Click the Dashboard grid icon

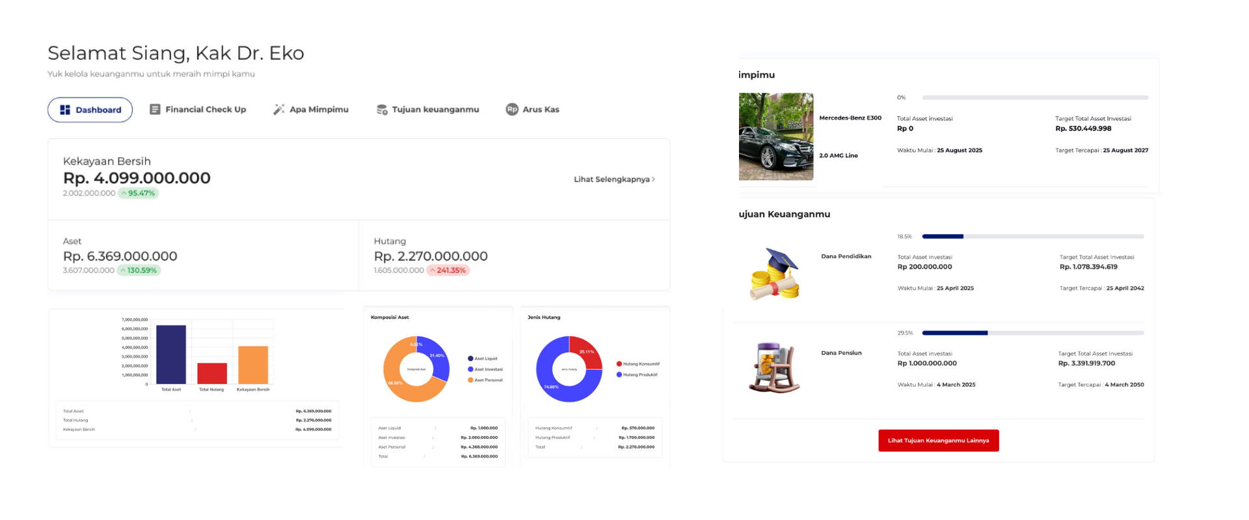(65, 110)
